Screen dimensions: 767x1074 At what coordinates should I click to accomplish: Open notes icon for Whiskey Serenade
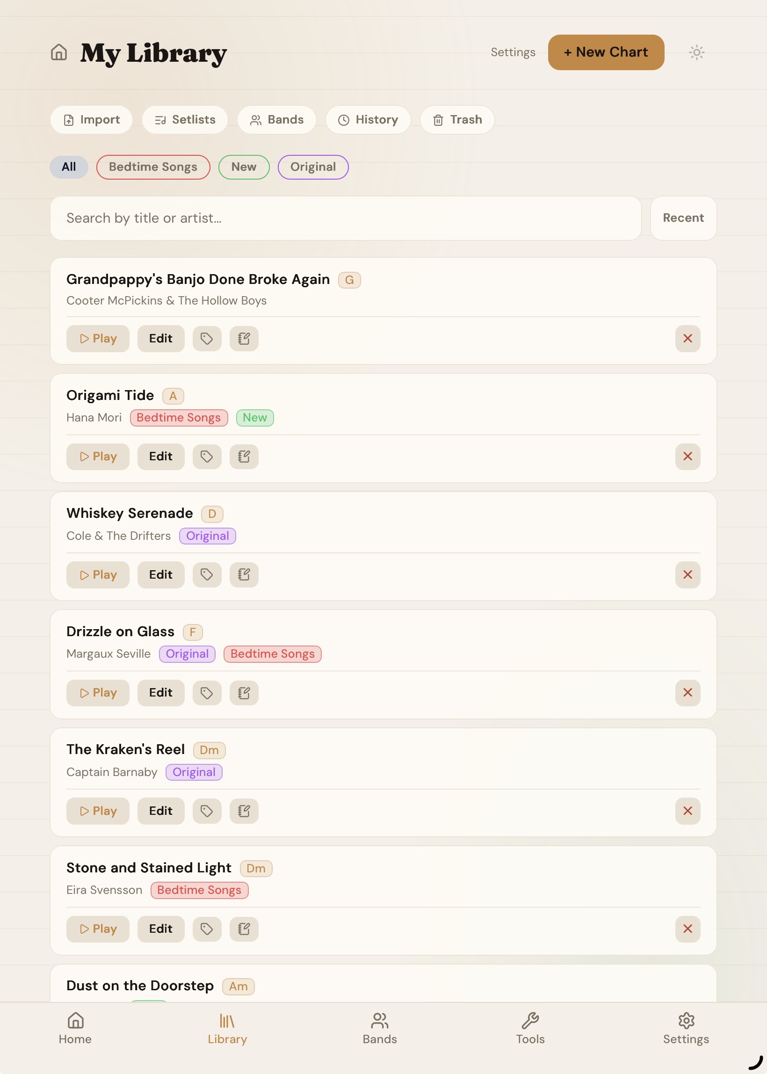pos(244,574)
